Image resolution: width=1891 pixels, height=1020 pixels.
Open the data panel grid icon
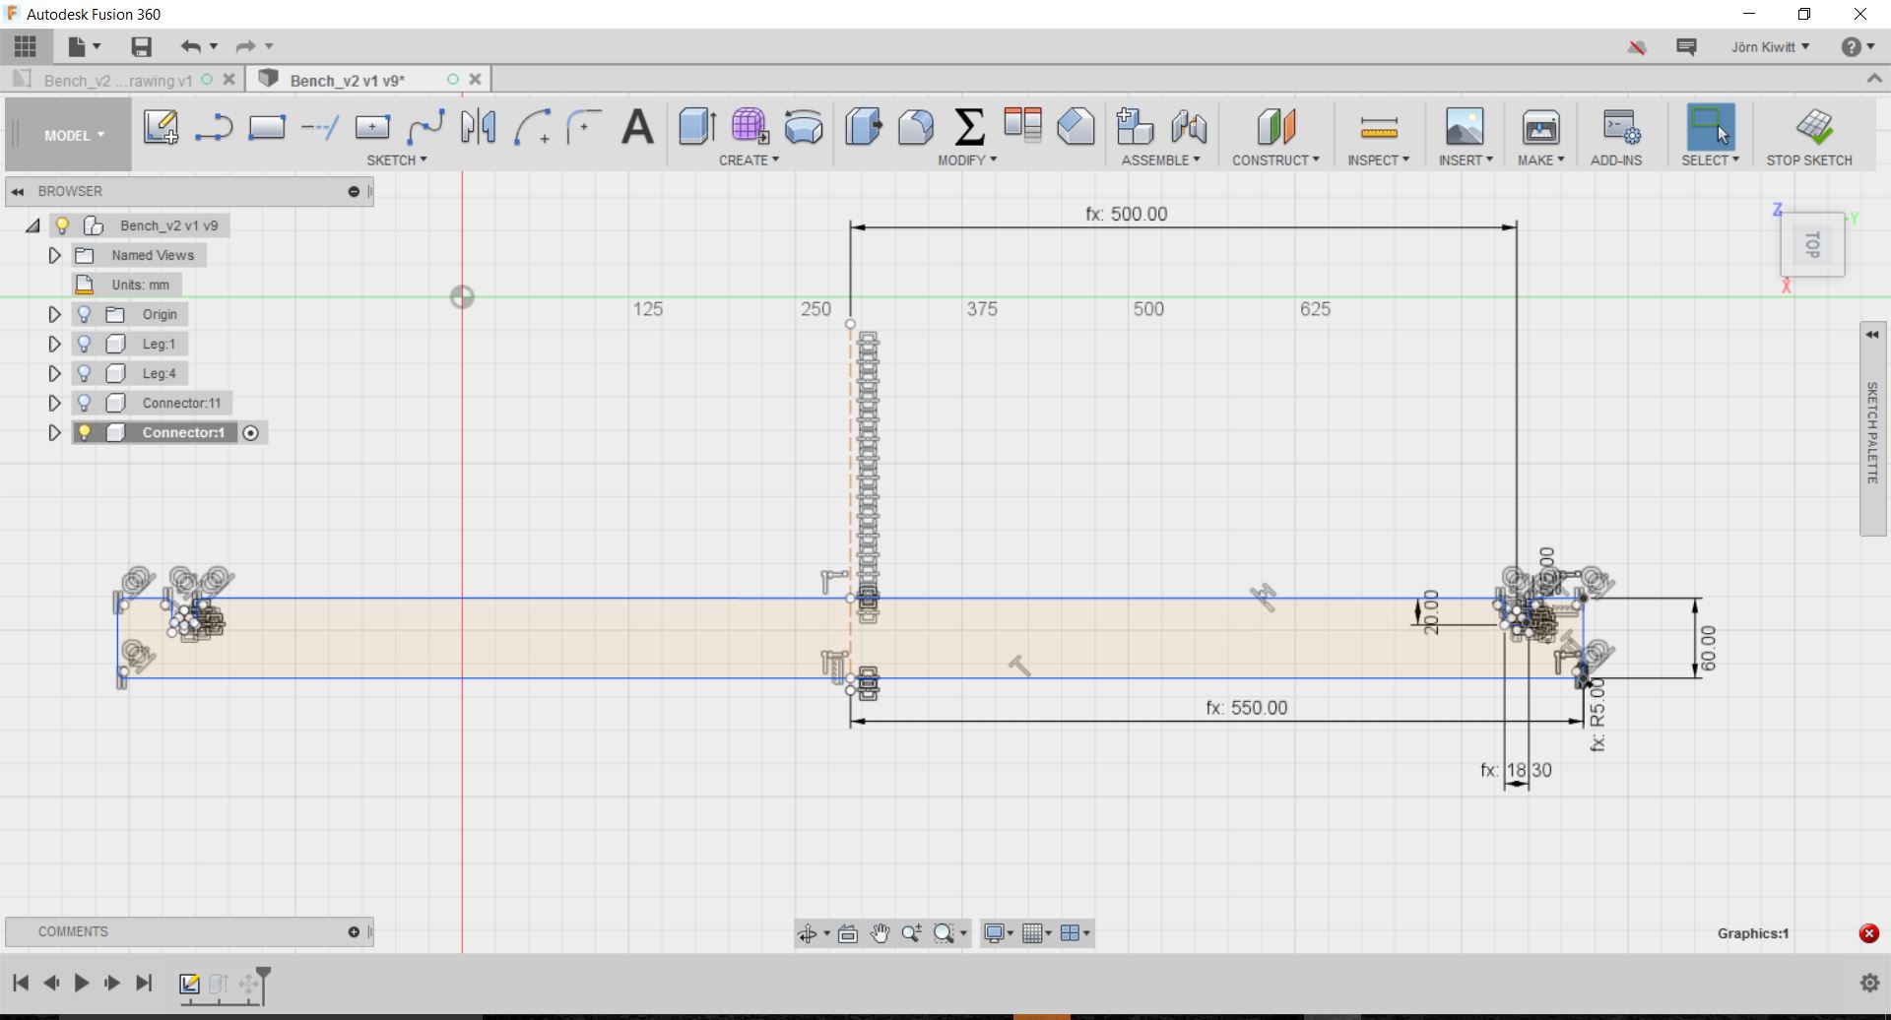click(26, 46)
